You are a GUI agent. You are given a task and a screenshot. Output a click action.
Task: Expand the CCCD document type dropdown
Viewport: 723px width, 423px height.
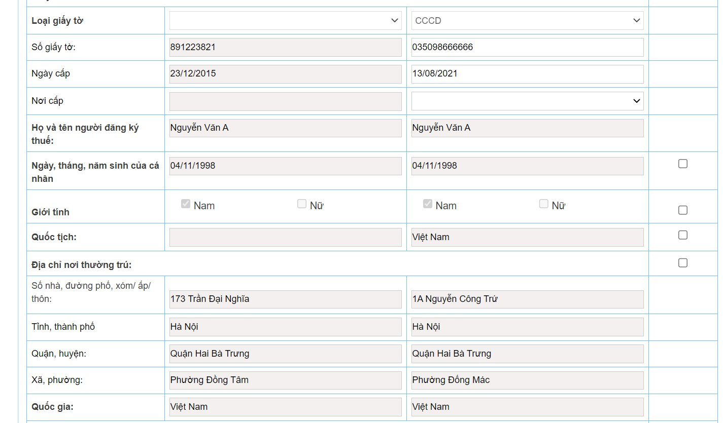pos(527,21)
